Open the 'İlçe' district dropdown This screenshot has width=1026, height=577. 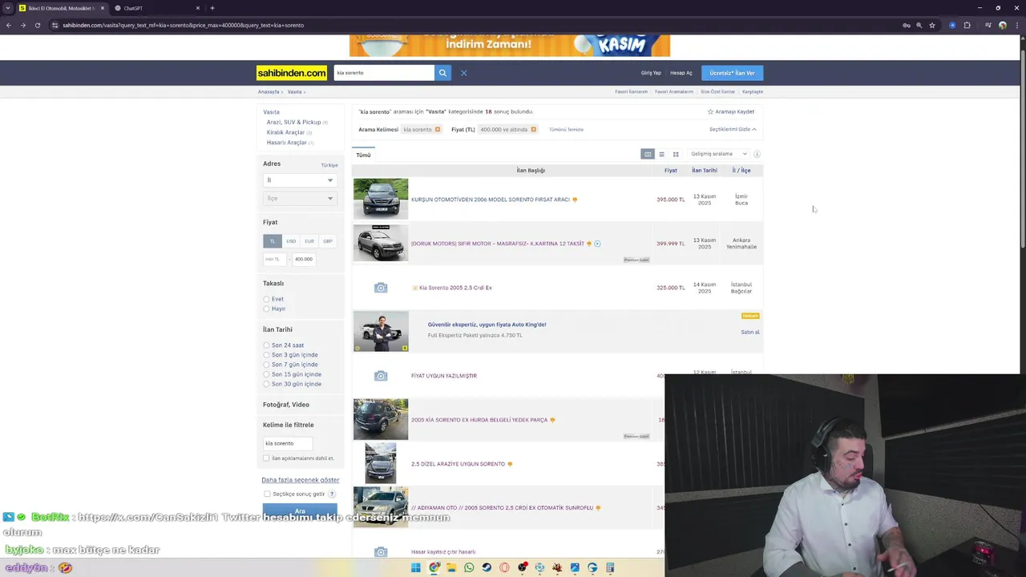click(x=300, y=198)
